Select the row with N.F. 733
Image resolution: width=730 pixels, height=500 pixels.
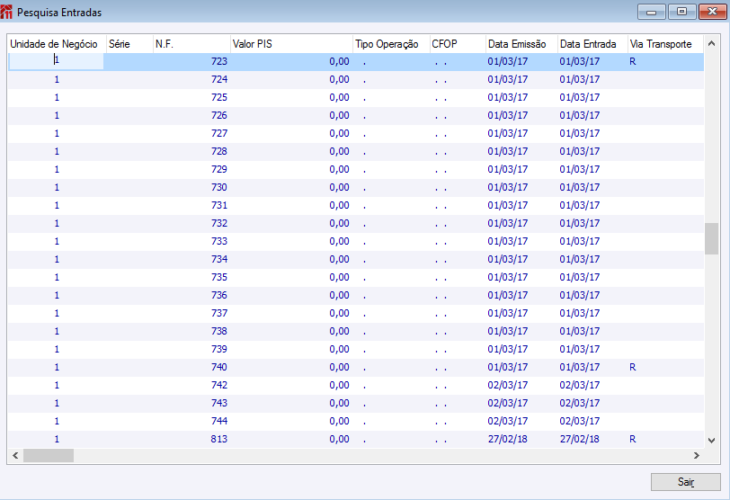click(x=356, y=242)
